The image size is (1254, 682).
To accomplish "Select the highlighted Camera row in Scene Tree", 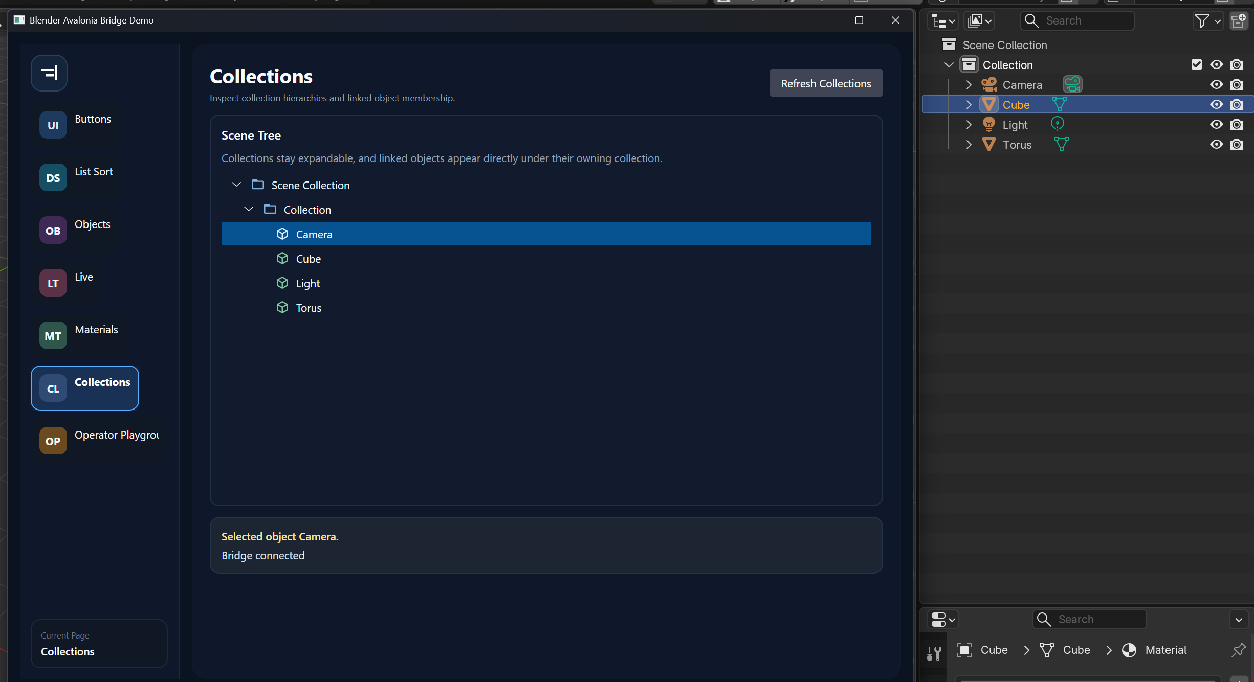I will click(546, 234).
